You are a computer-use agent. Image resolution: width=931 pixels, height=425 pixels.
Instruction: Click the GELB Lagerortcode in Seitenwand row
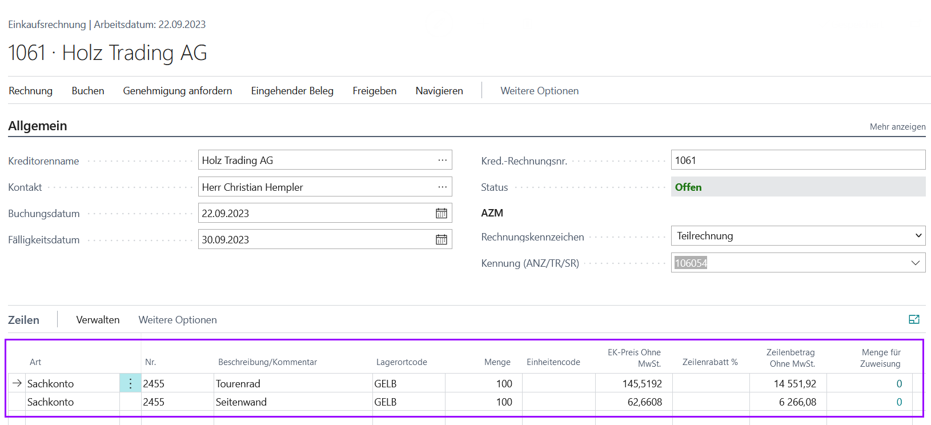(409, 402)
